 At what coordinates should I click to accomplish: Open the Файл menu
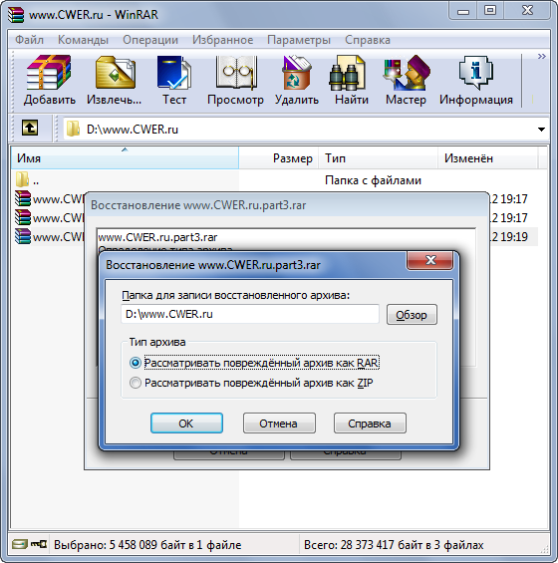point(30,40)
